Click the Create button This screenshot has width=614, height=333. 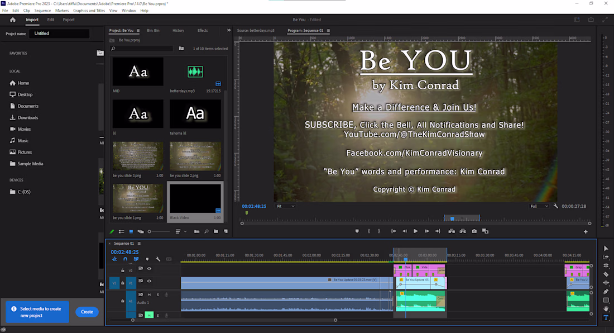pyautogui.click(x=87, y=312)
